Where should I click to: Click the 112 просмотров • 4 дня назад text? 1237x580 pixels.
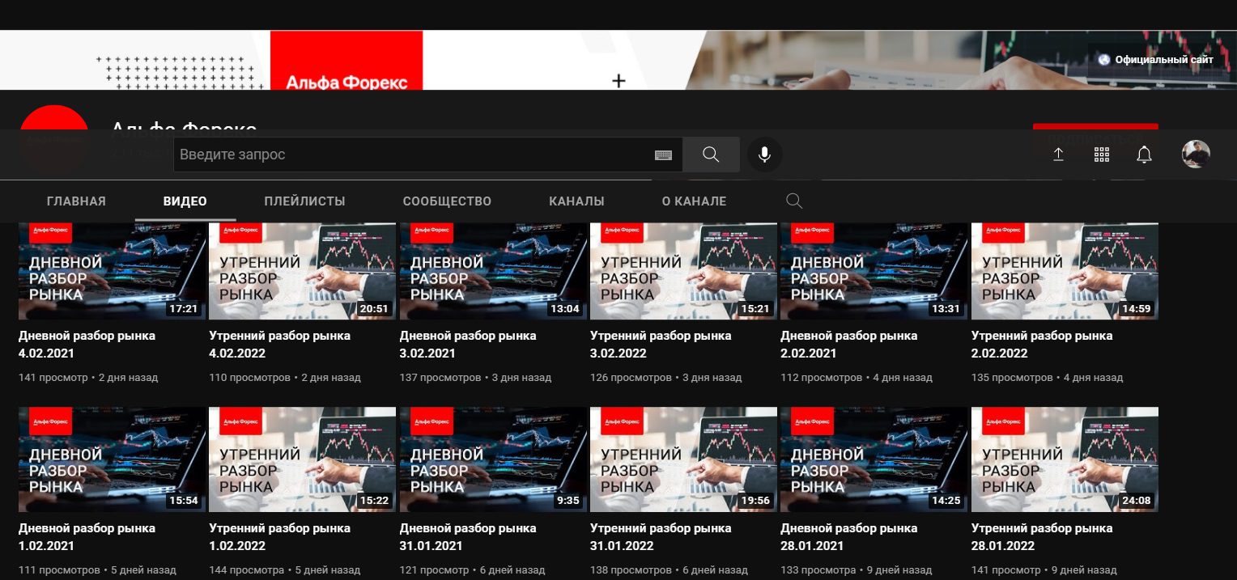pos(857,378)
